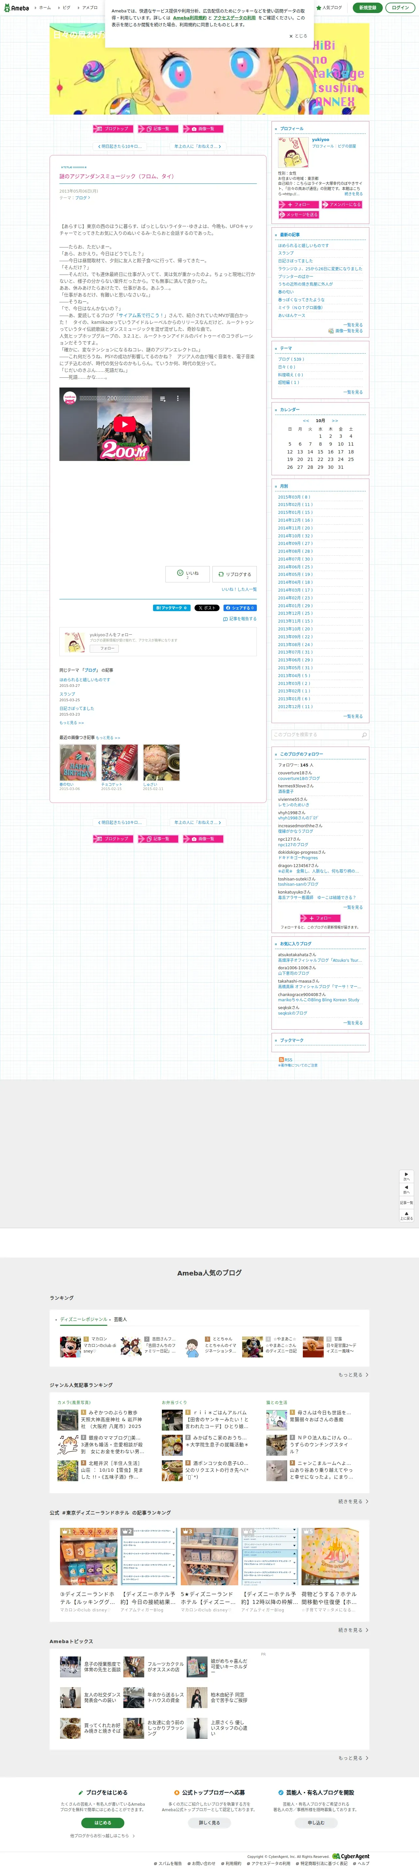This screenshot has height=1869, width=419.
Task: Click the メッセージを送る button
Action: 298,215
